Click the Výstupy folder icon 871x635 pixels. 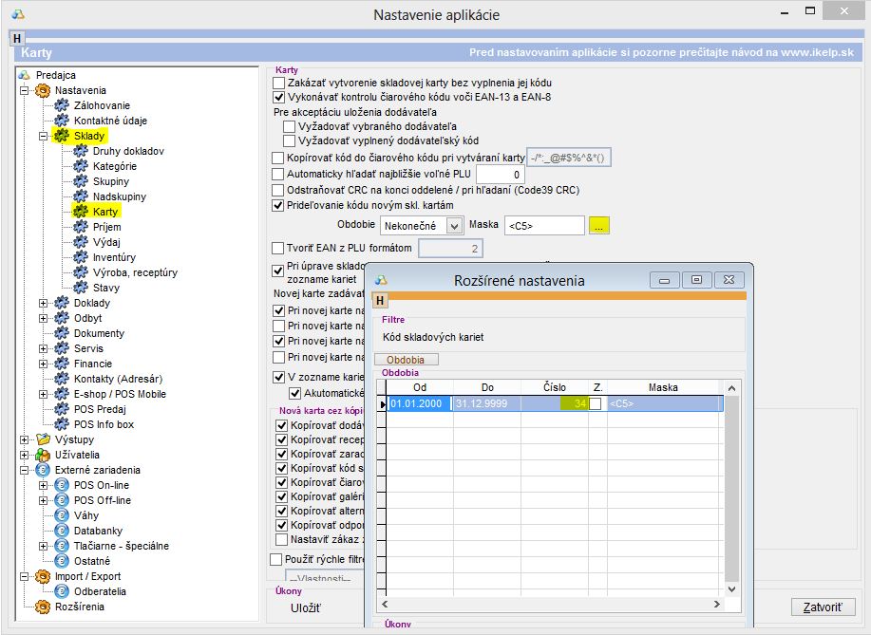pos(43,439)
